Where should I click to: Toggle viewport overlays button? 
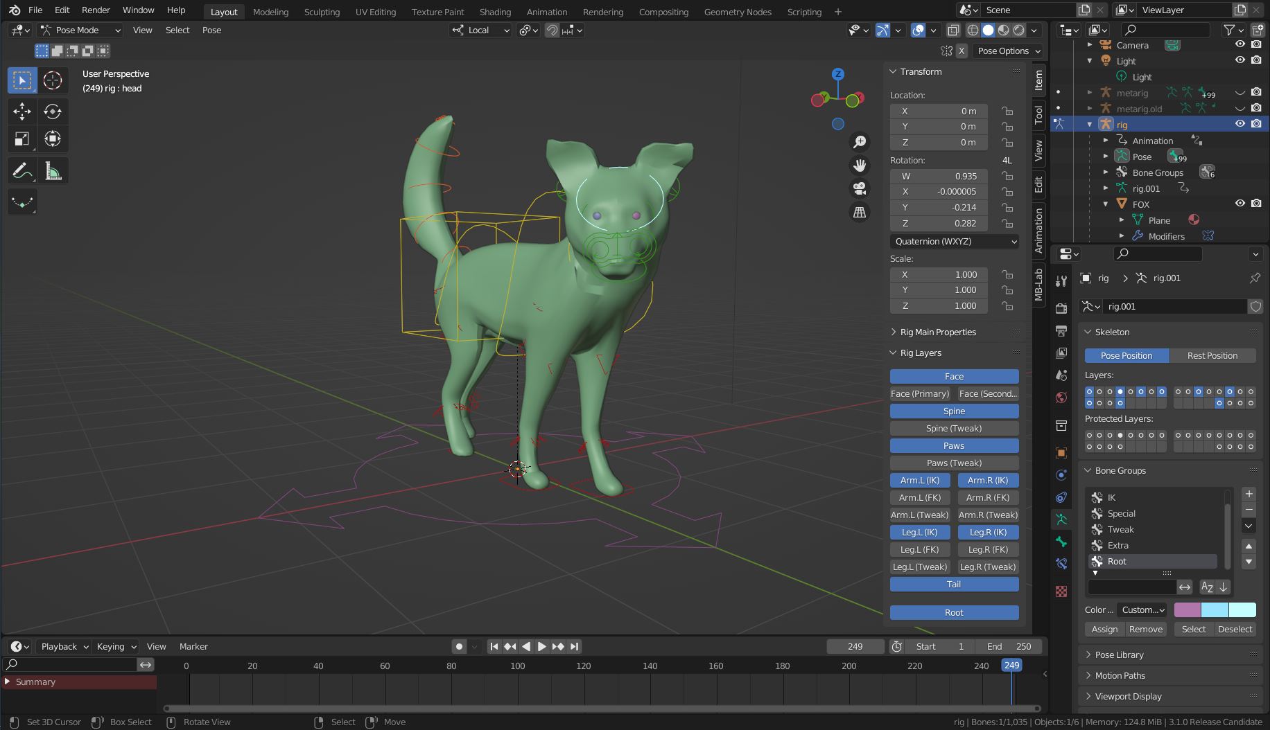coord(918,30)
